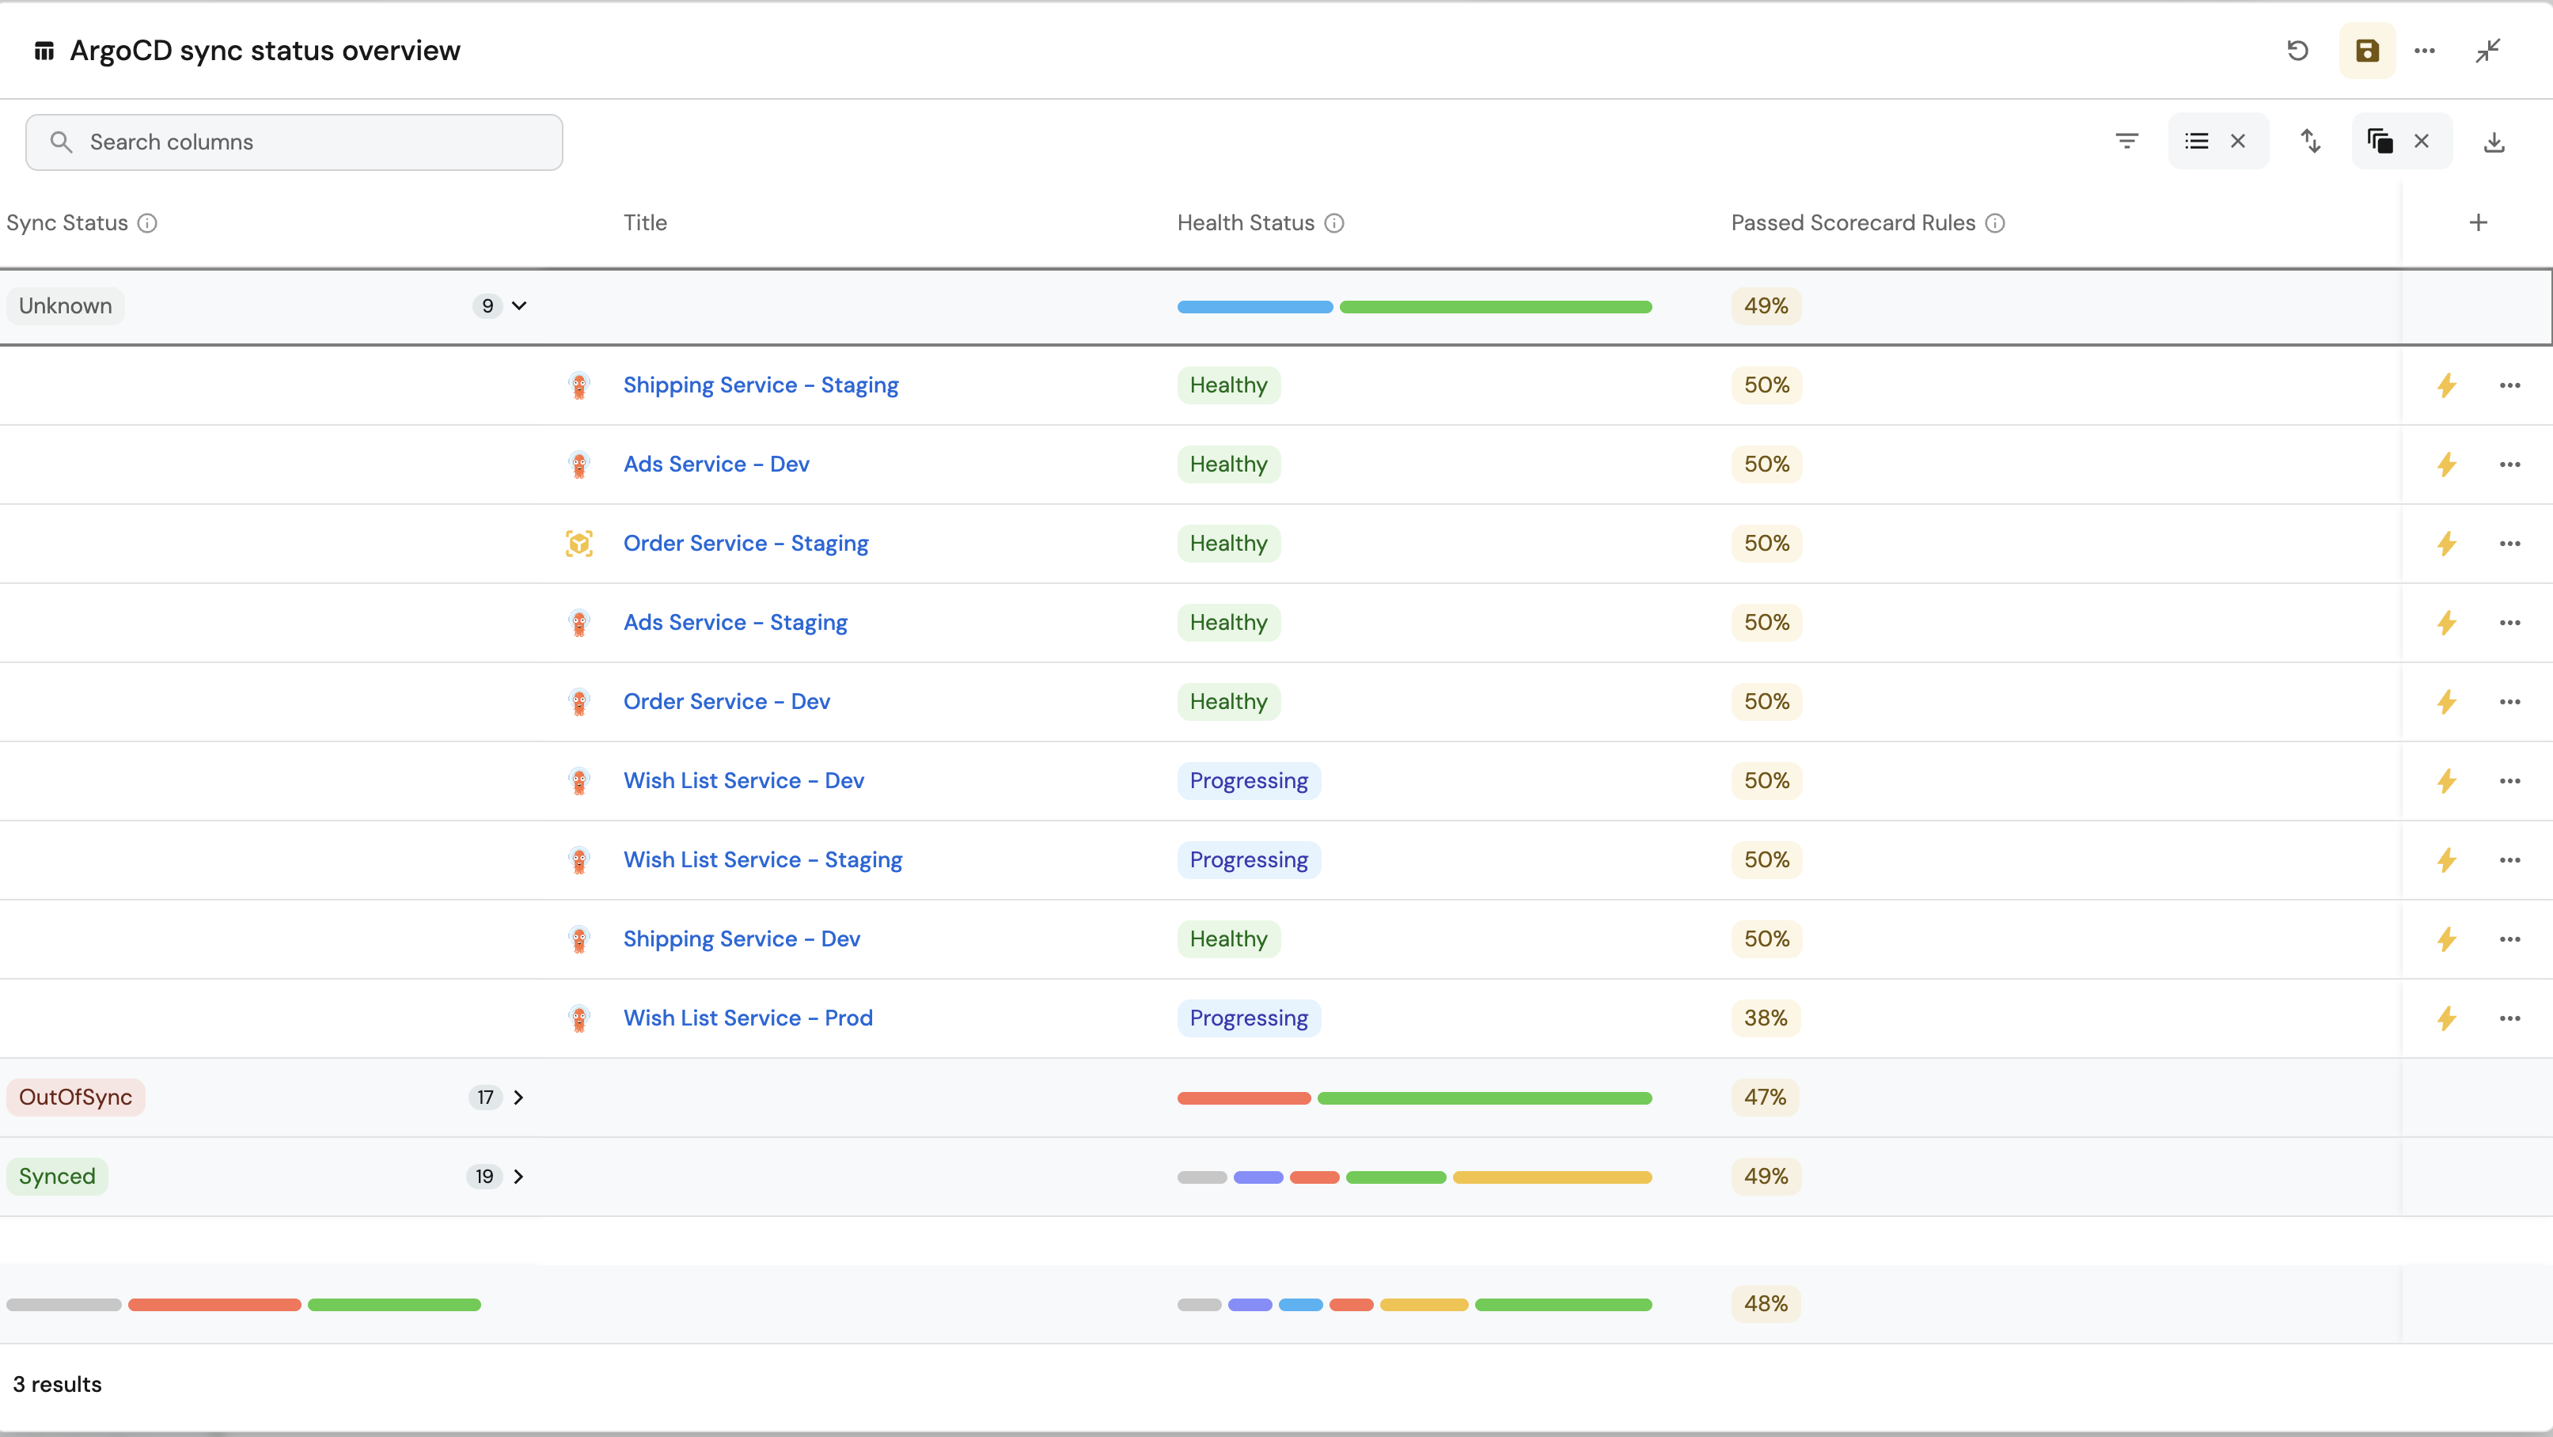Screen dimensions: 2553x1437
Task: Clear the group-by setting with X
Action: pos(2238,141)
